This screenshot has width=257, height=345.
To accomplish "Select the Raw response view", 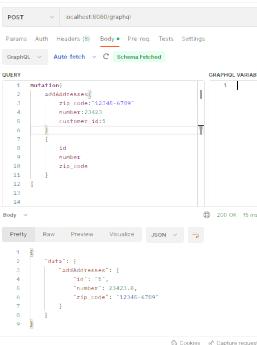I will click(x=49, y=234).
